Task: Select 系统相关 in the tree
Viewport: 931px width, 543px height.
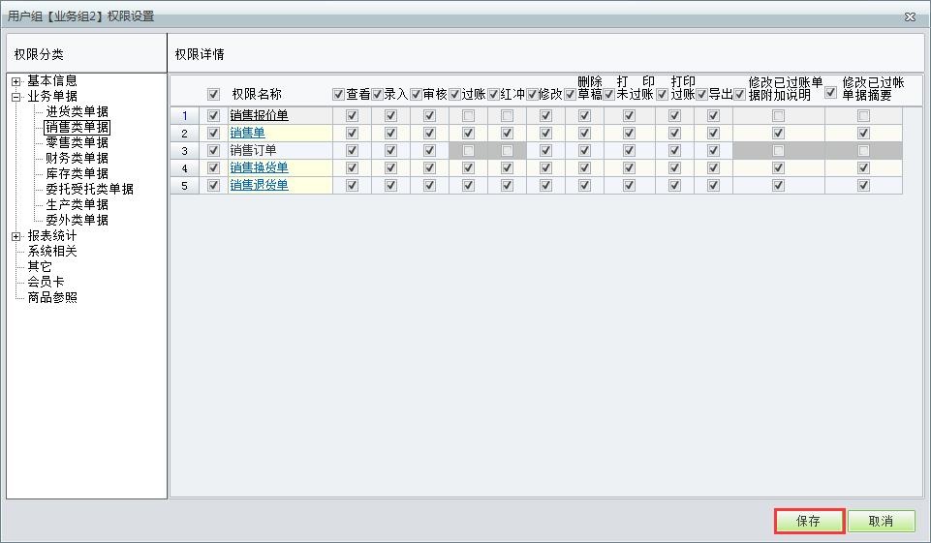Action: pyautogui.click(x=52, y=251)
